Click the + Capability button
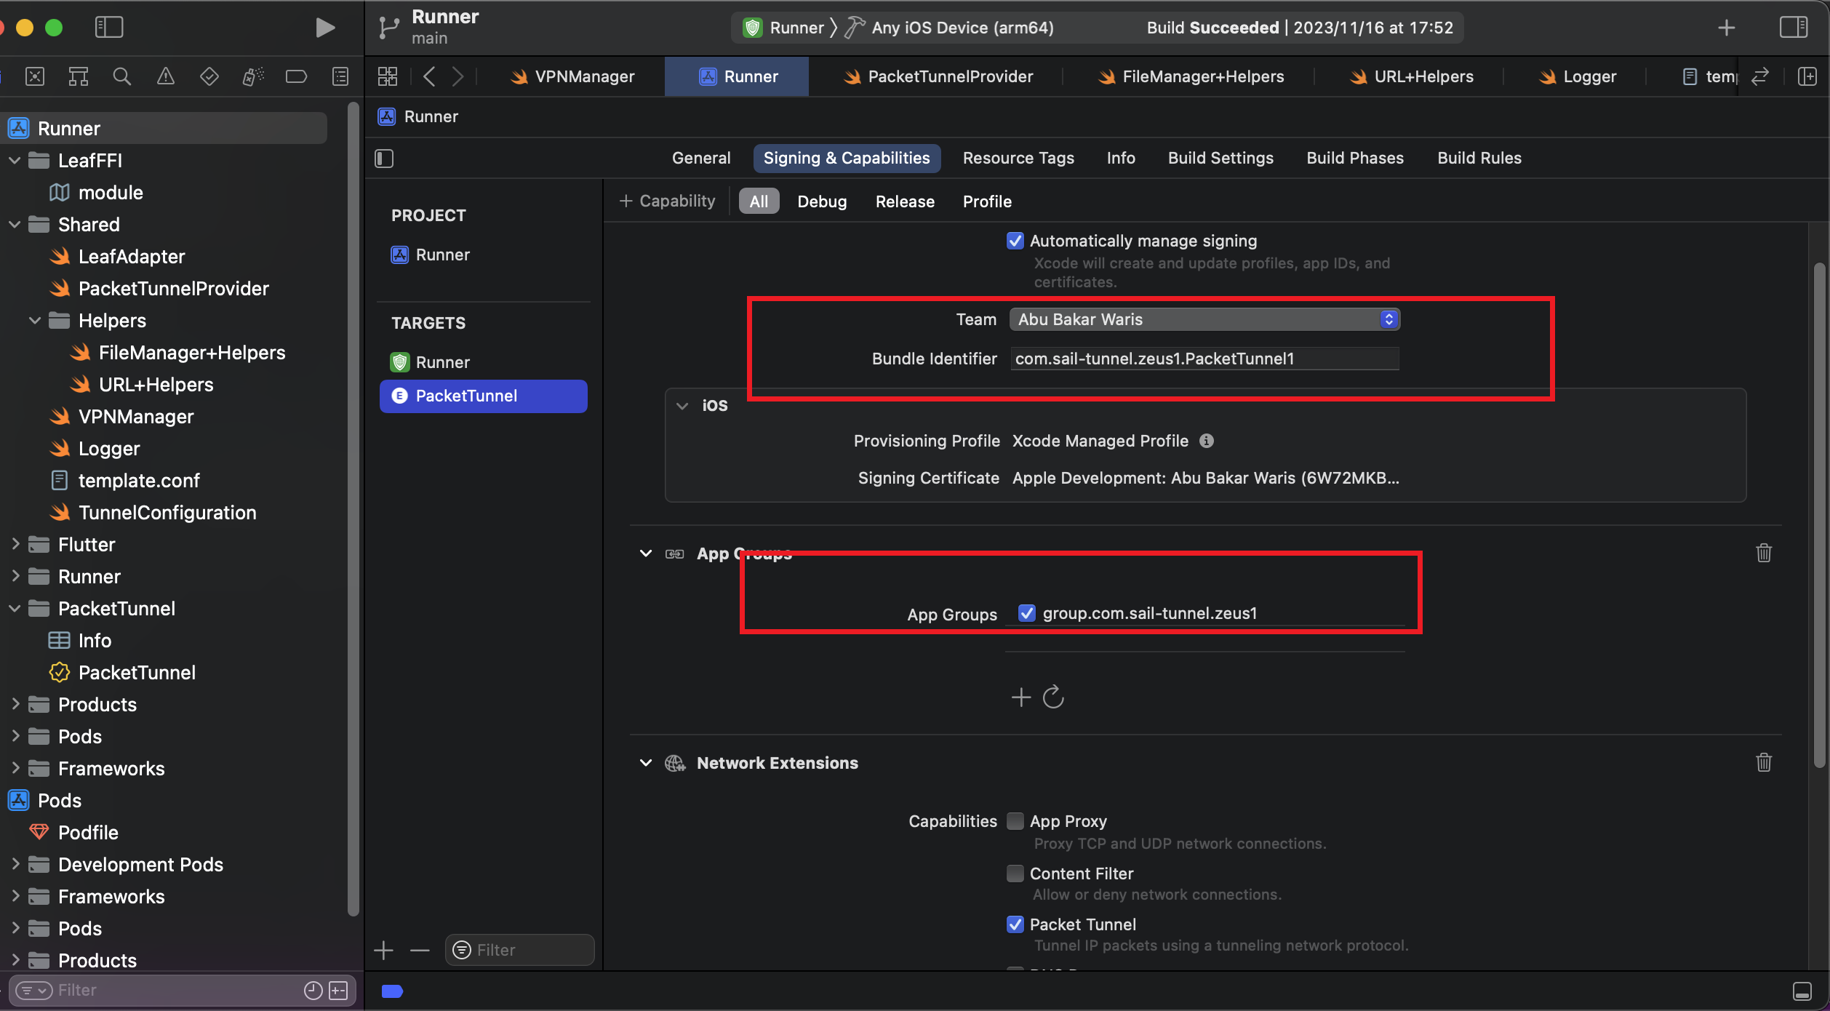Viewport: 1830px width, 1011px height. [x=667, y=201]
